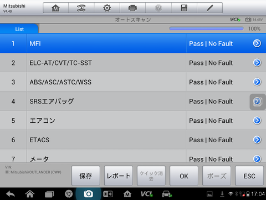The width and height of the screenshot is (266, 200).
Task: Click the 17:04 clock
Action: click(x=258, y=194)
